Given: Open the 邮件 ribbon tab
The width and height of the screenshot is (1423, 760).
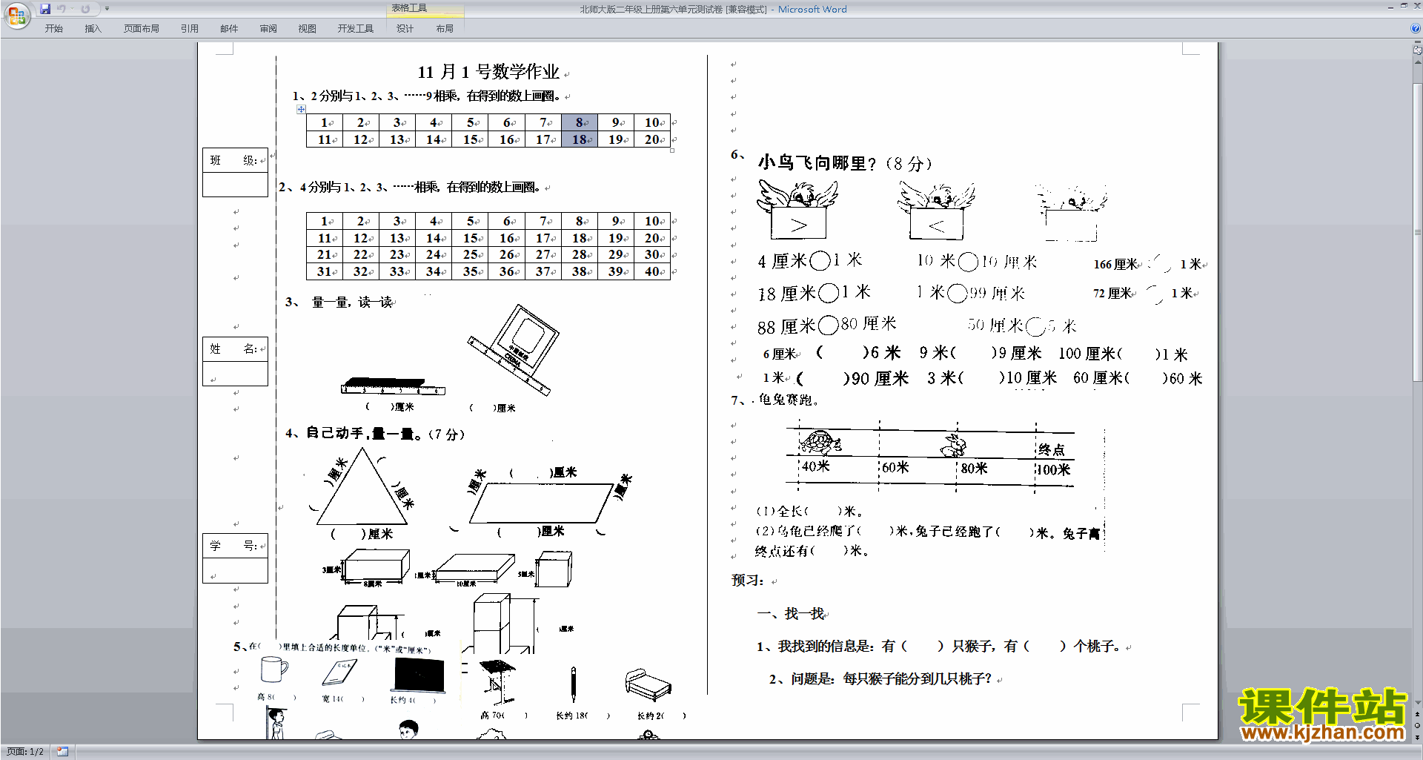Looking at the screenshot, I should [229, 29].
